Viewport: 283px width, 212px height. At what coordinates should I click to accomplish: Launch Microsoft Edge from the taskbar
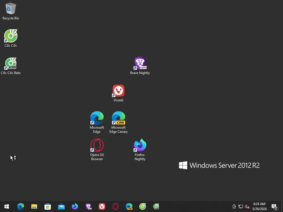pyautogui.click(x=21, y=206)
